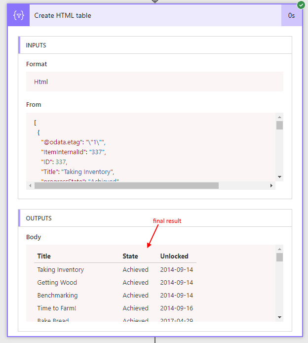Select the Unlocked column header

pos(174,256)
